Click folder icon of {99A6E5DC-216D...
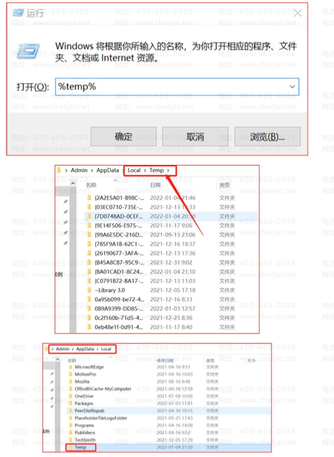Image resolution: width=334 pixels, height=457 pixels. pos(90,235)
